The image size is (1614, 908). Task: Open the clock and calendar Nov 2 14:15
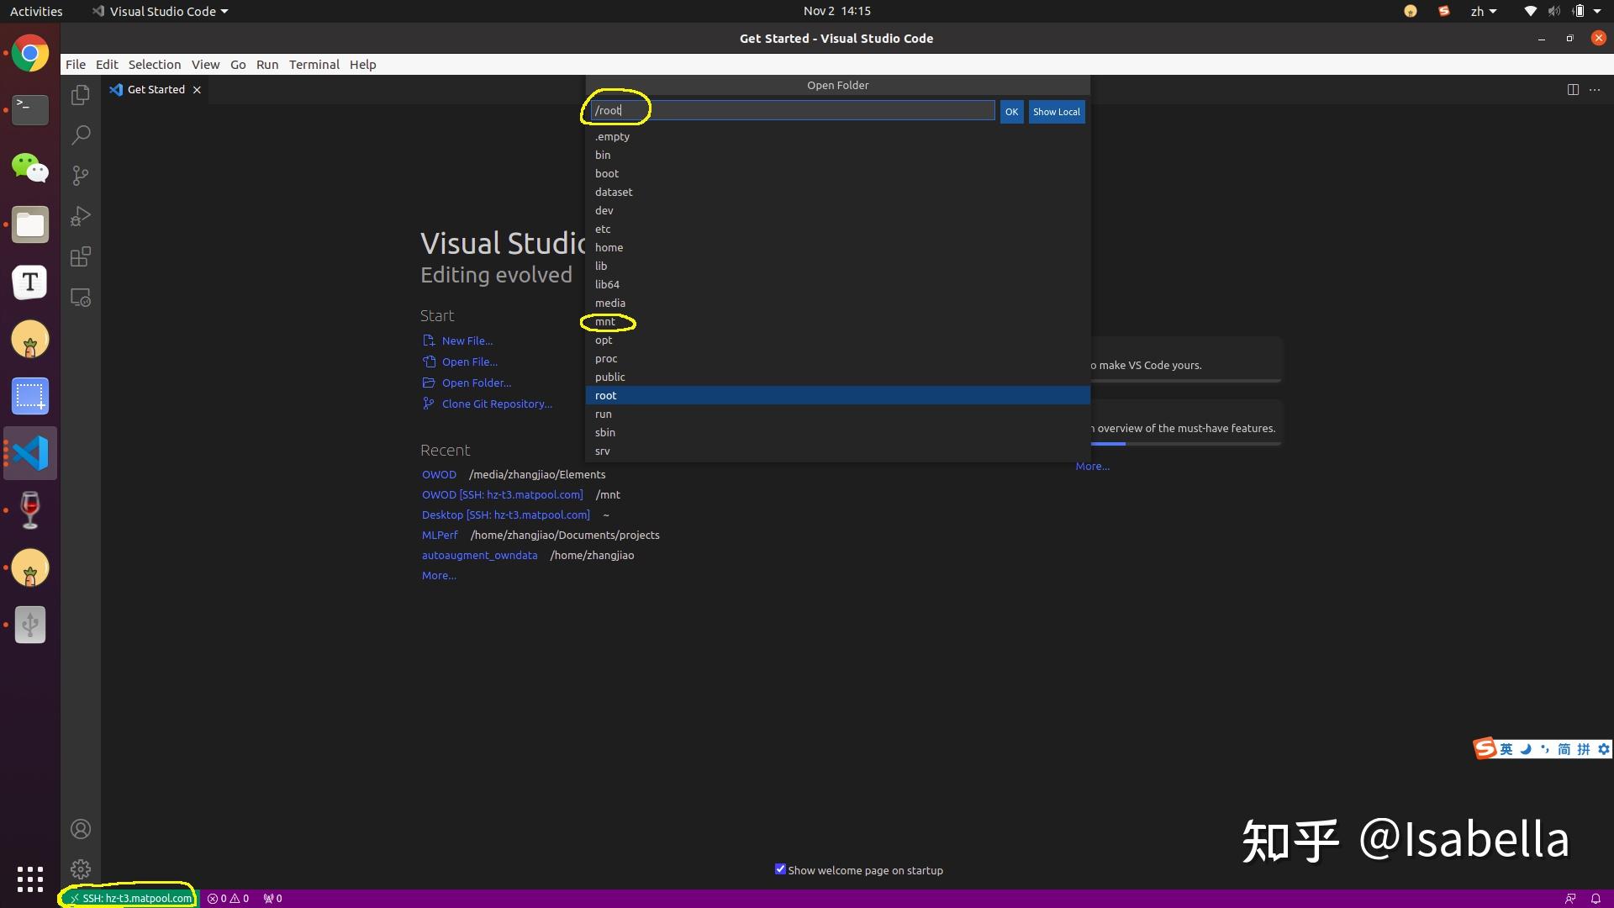click(836, 11)
